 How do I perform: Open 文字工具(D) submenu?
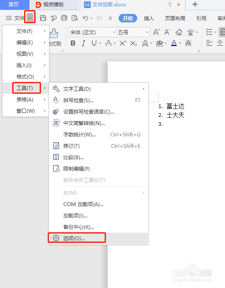(x=99, y=89)
